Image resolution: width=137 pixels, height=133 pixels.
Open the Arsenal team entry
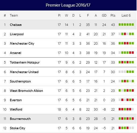coord(16,53)
